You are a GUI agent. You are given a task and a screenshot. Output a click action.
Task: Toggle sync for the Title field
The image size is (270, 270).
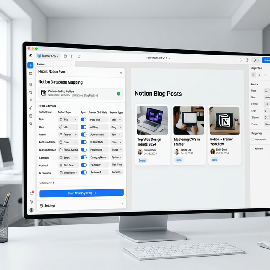click(84, 119)
